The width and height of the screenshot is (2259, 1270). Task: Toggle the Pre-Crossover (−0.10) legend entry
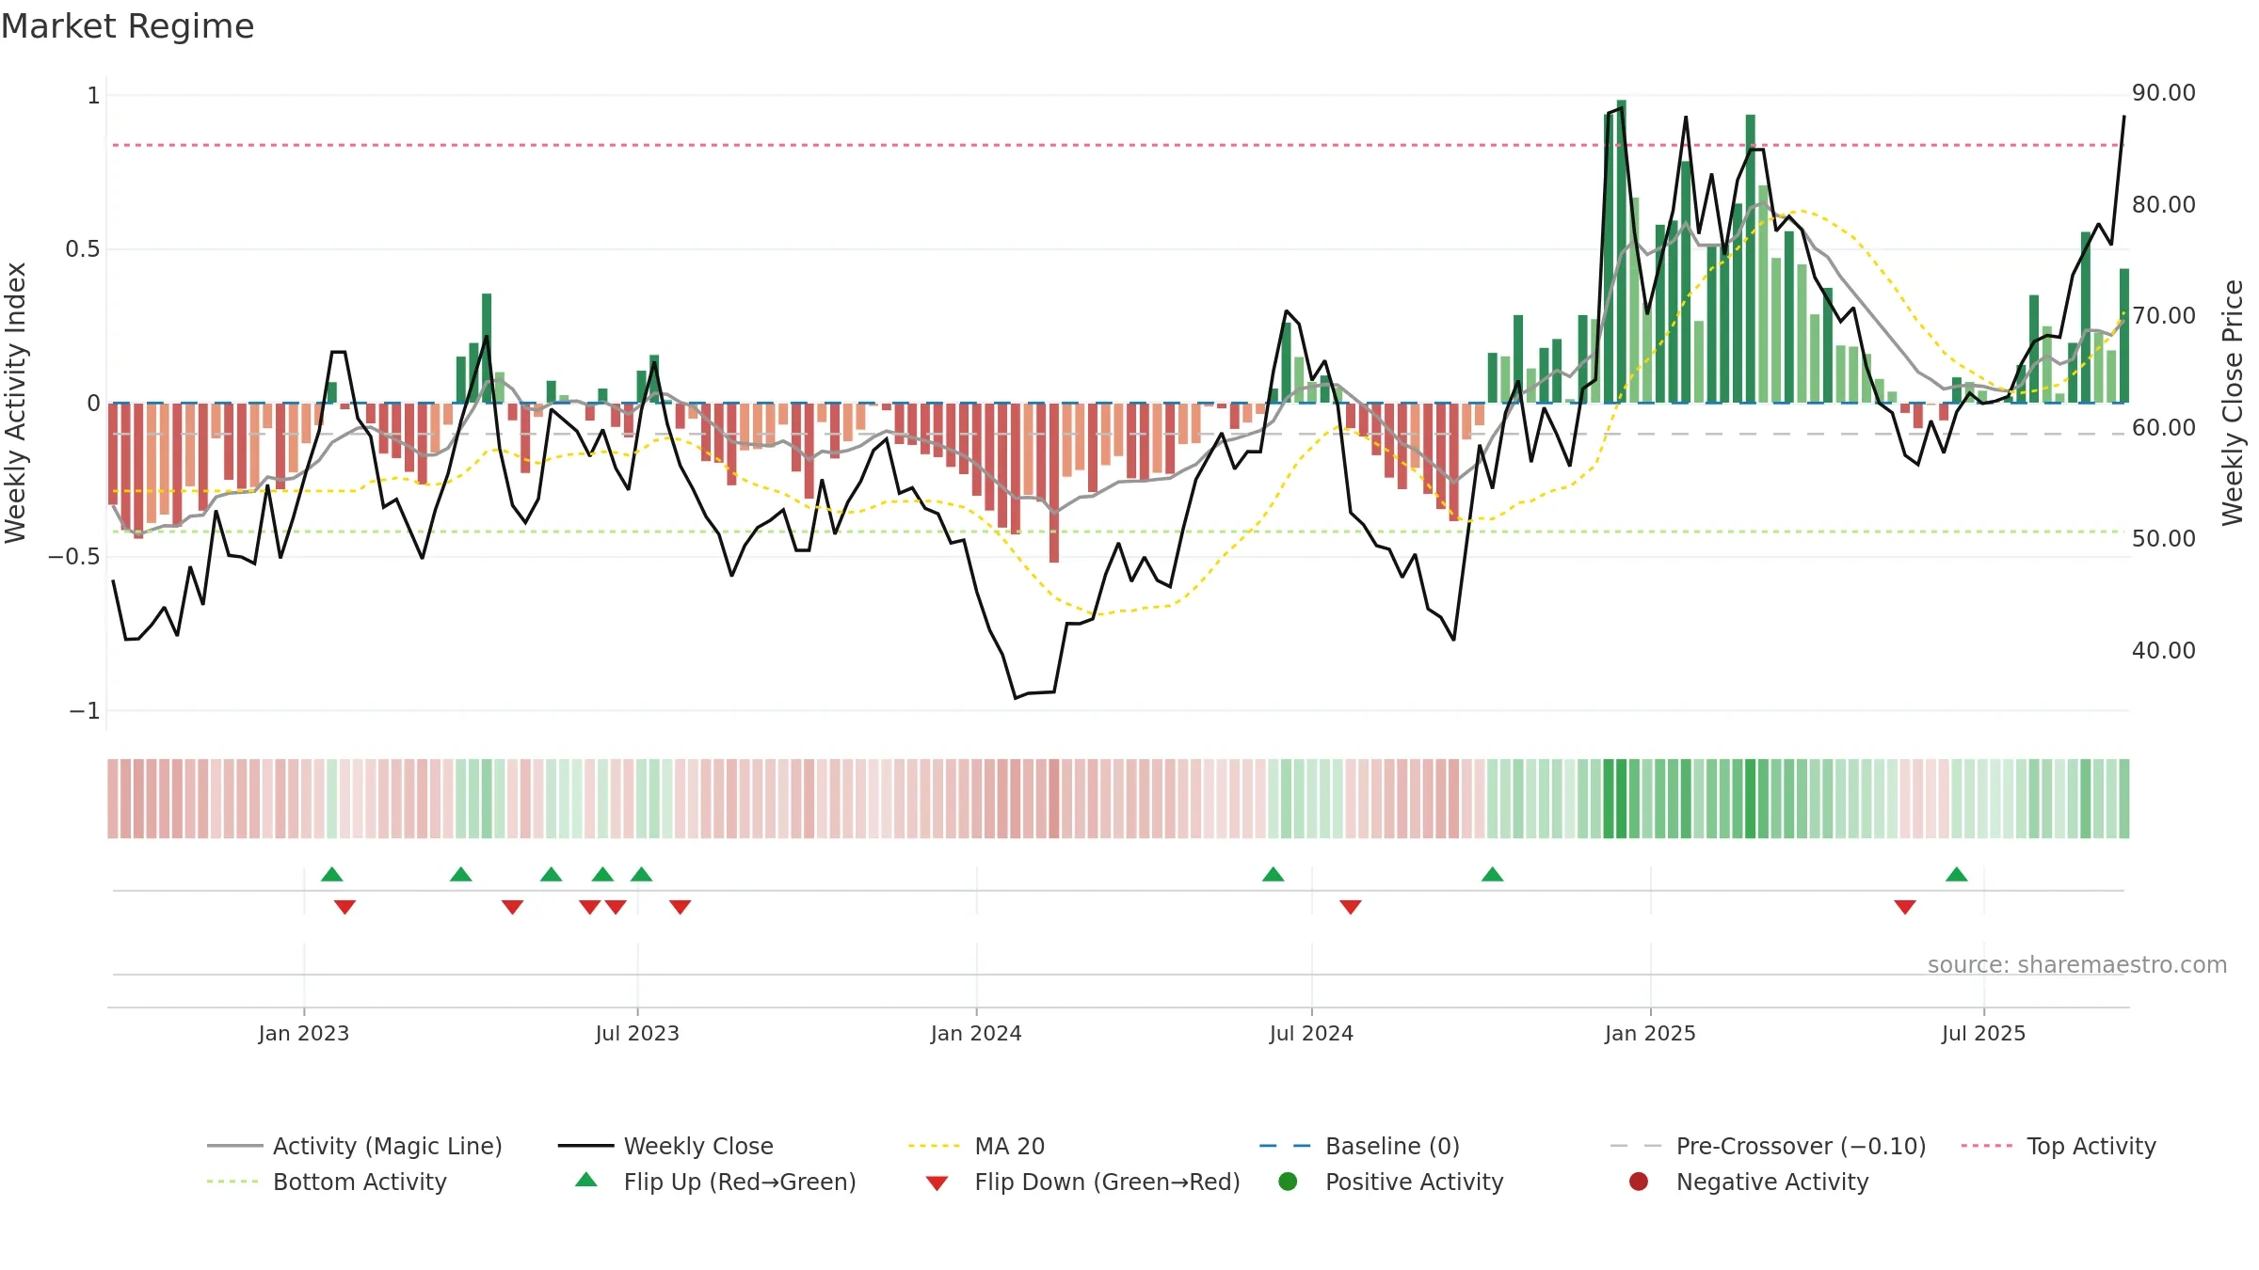point(1768,1146)
